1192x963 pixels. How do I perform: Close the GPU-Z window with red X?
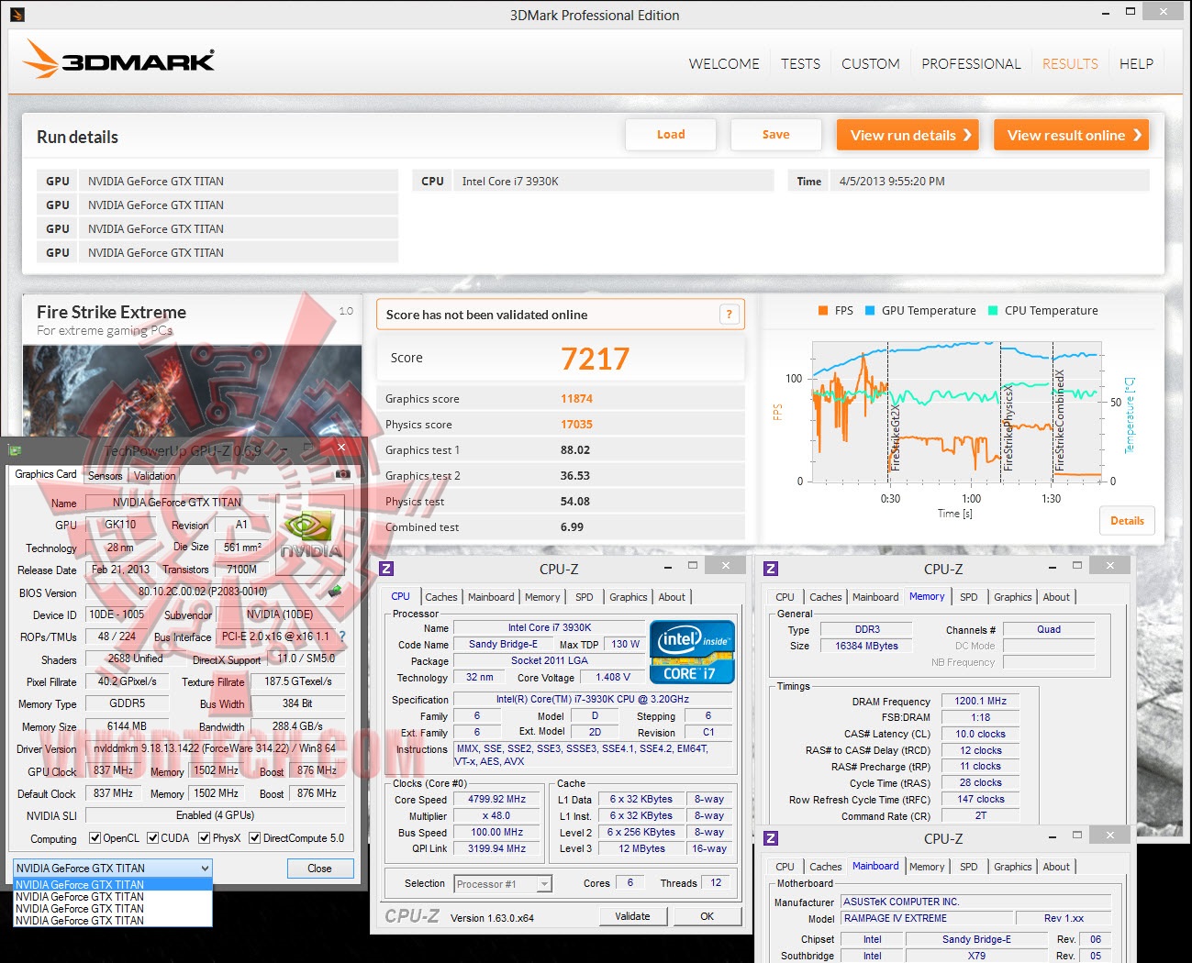tap(341, 448)
